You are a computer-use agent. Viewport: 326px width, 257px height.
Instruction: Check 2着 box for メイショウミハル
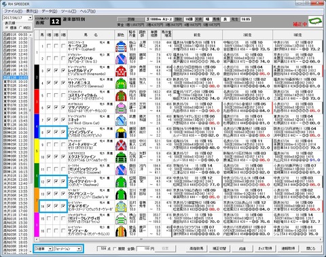[56, 58]
